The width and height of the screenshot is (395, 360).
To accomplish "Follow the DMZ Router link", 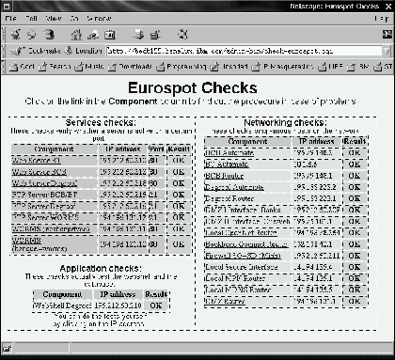I will point(225,301).
